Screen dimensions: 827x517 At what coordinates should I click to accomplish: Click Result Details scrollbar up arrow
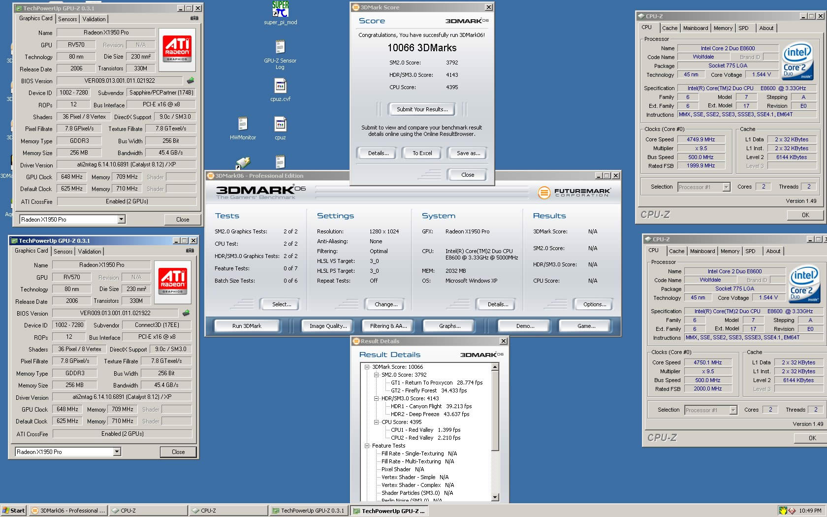tap(495, 367)
